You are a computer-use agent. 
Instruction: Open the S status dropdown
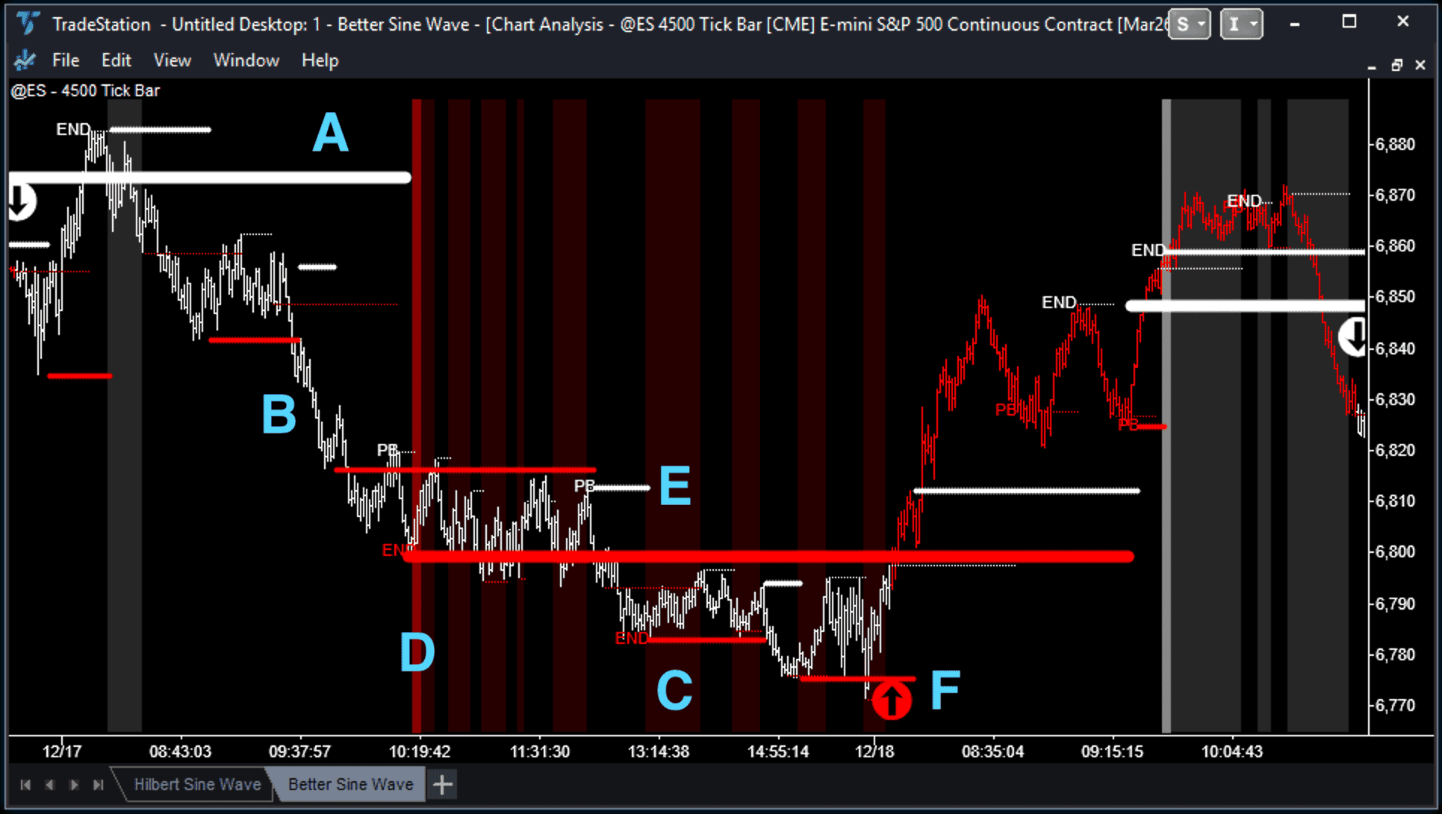click(x=1190, y=24)
